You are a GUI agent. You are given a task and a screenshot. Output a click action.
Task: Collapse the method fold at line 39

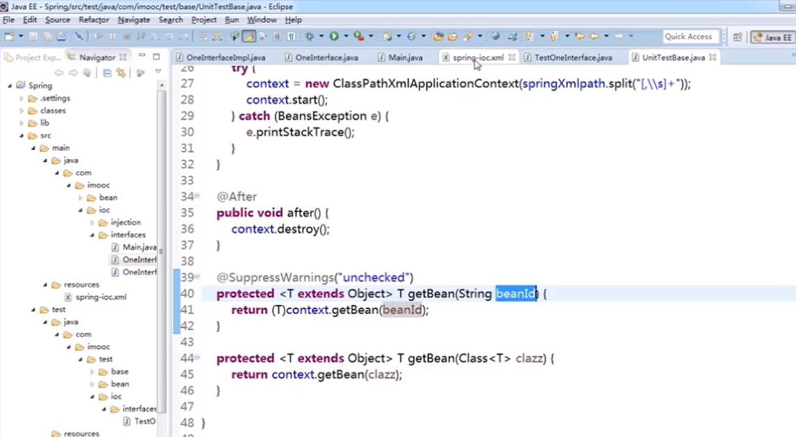tap(197, 277)
